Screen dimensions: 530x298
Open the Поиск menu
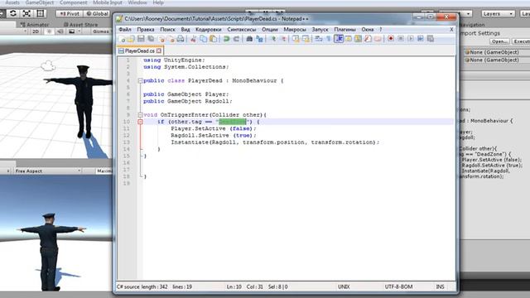pos(167,30)
